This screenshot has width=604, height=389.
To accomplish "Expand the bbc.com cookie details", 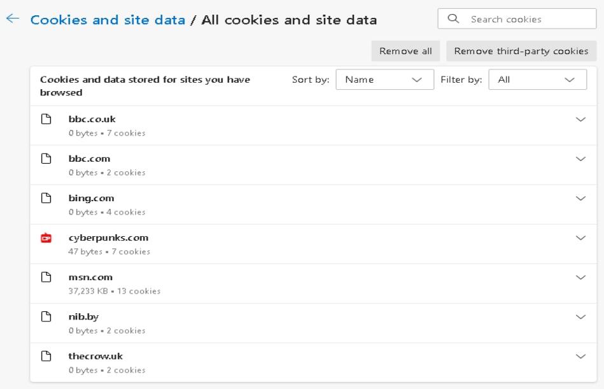I will pyautogui.click(x=580, y=159).
